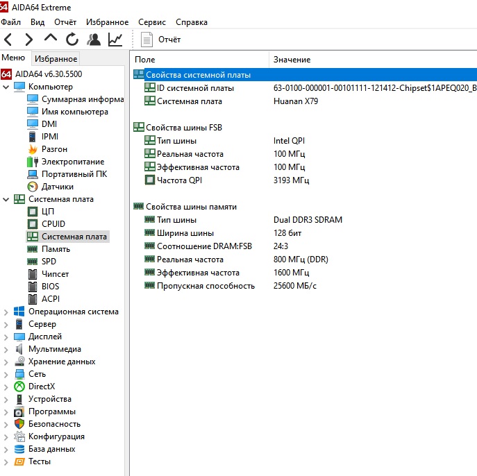Open the BIOS chip icon
The image size is (477, 476).
point(33,287)
